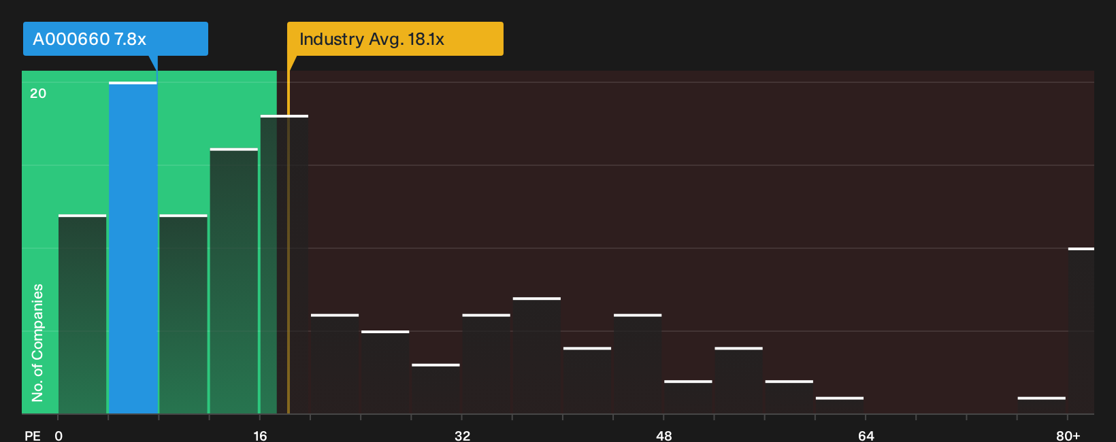The width and height of the screenshot is (1116, 442).
Task: Select the small bar just left of 80+
Action: point(1042,405)
